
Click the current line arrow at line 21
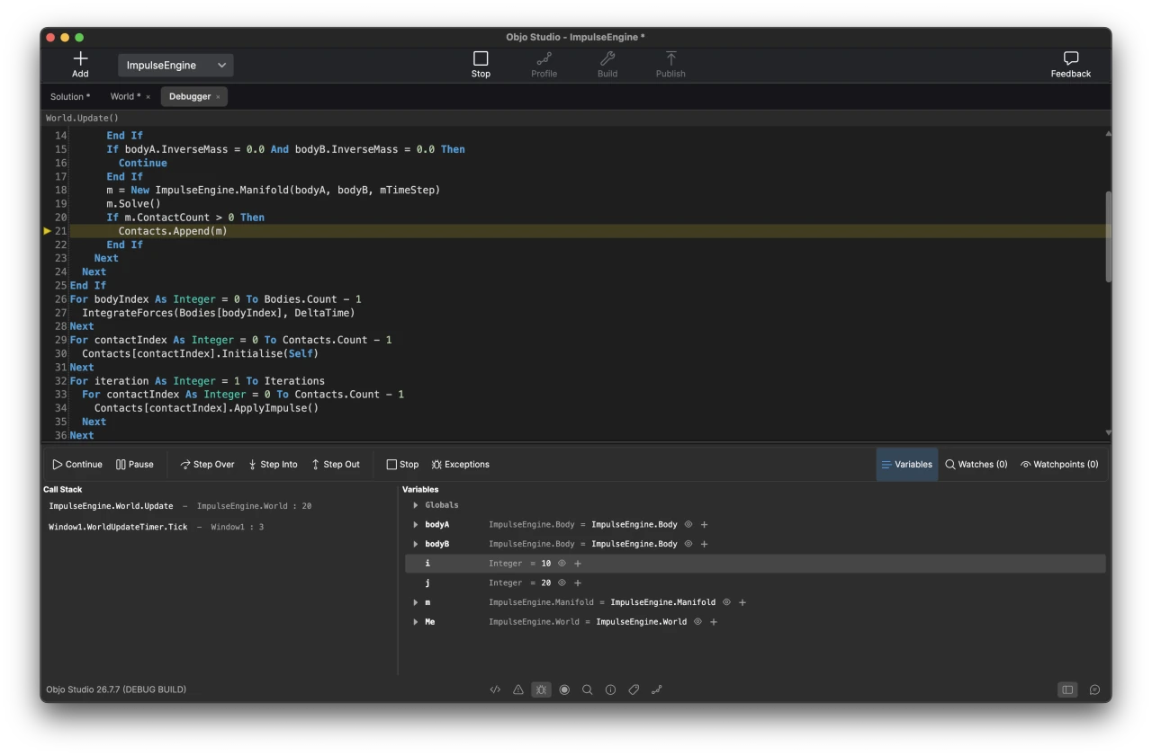(x=48, y=231)
